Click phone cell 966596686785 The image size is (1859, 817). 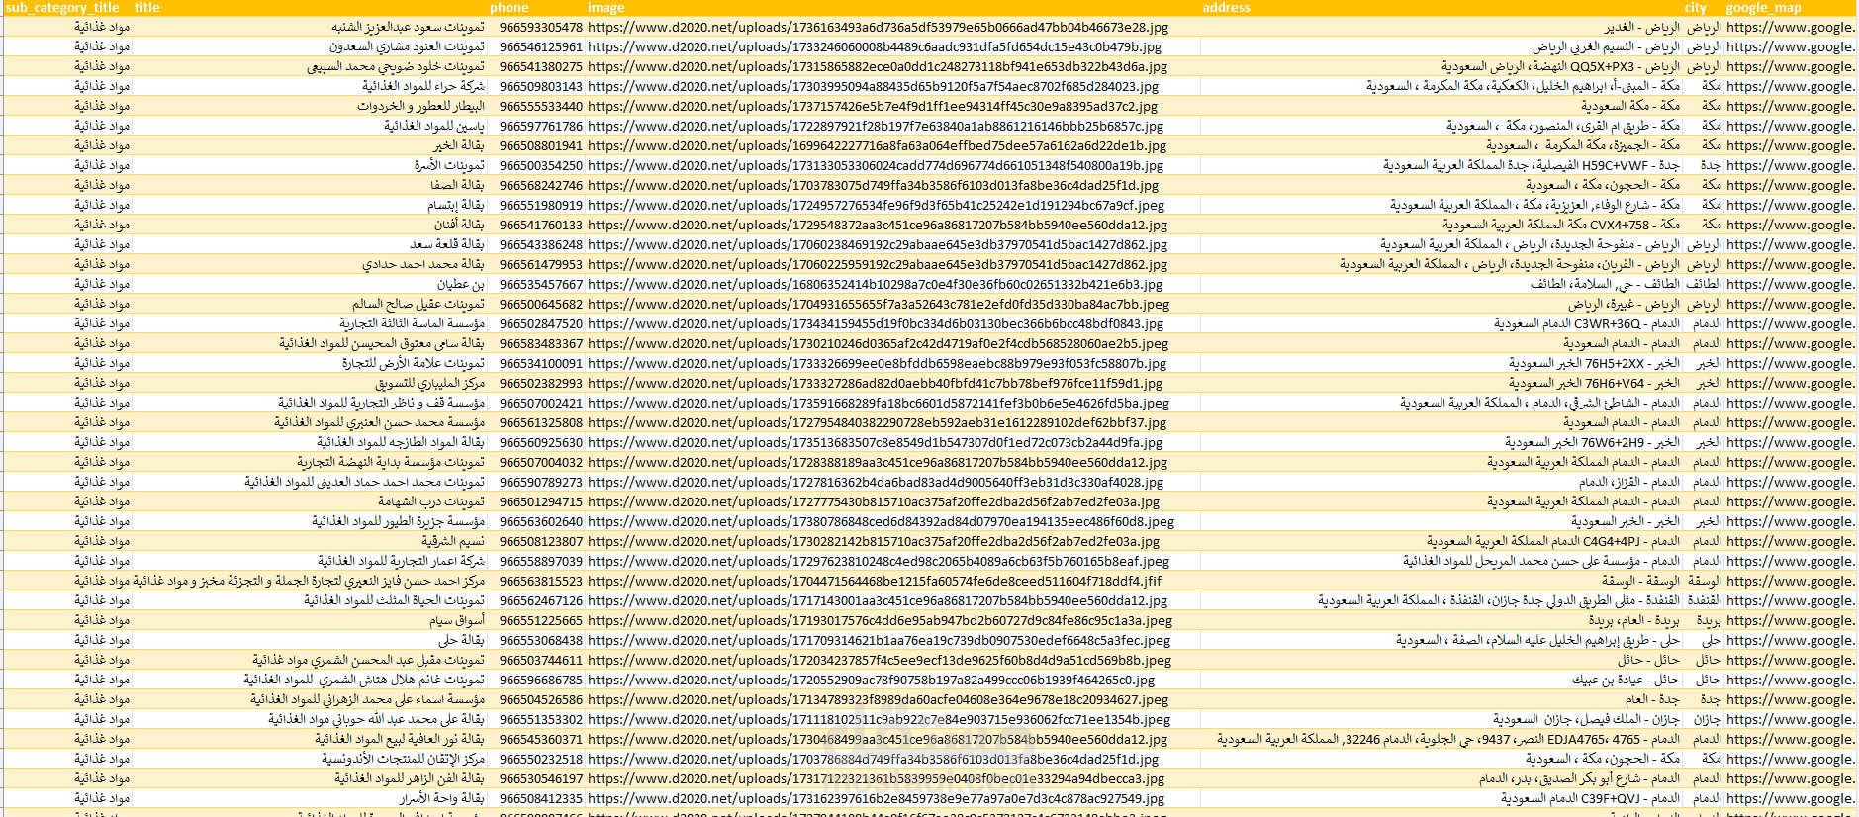[x=540, y=680]
